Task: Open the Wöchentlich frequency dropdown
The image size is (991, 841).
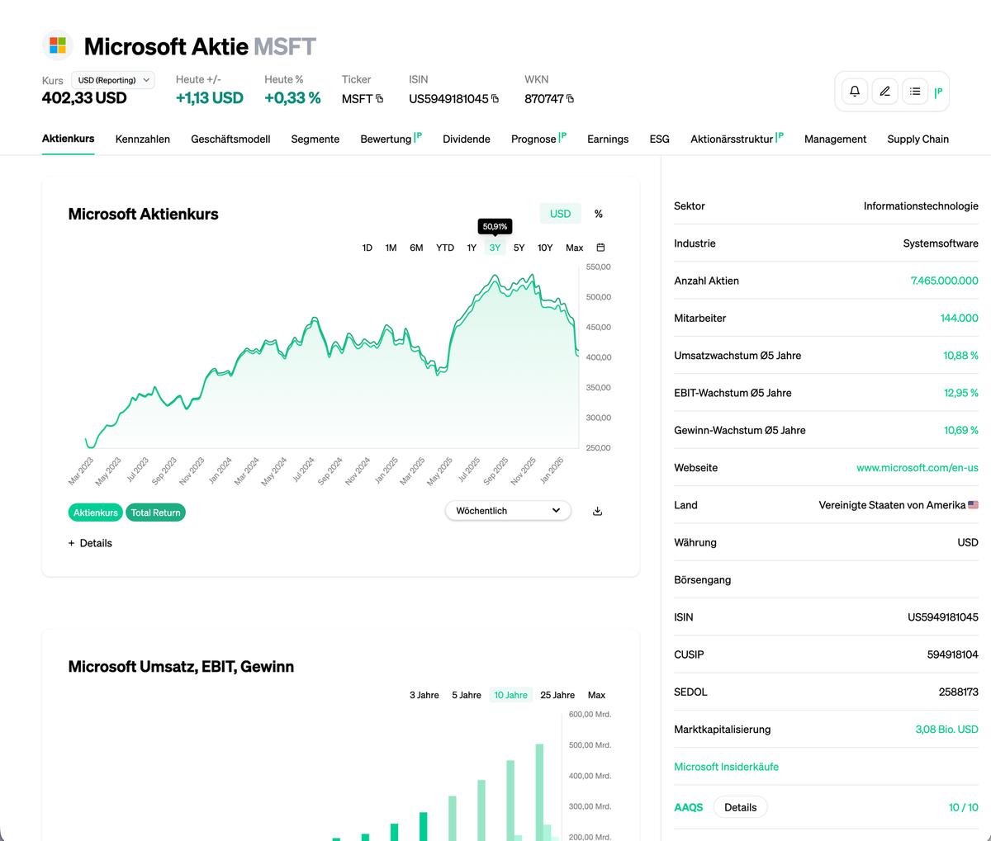Action: (x=507, y=510)
